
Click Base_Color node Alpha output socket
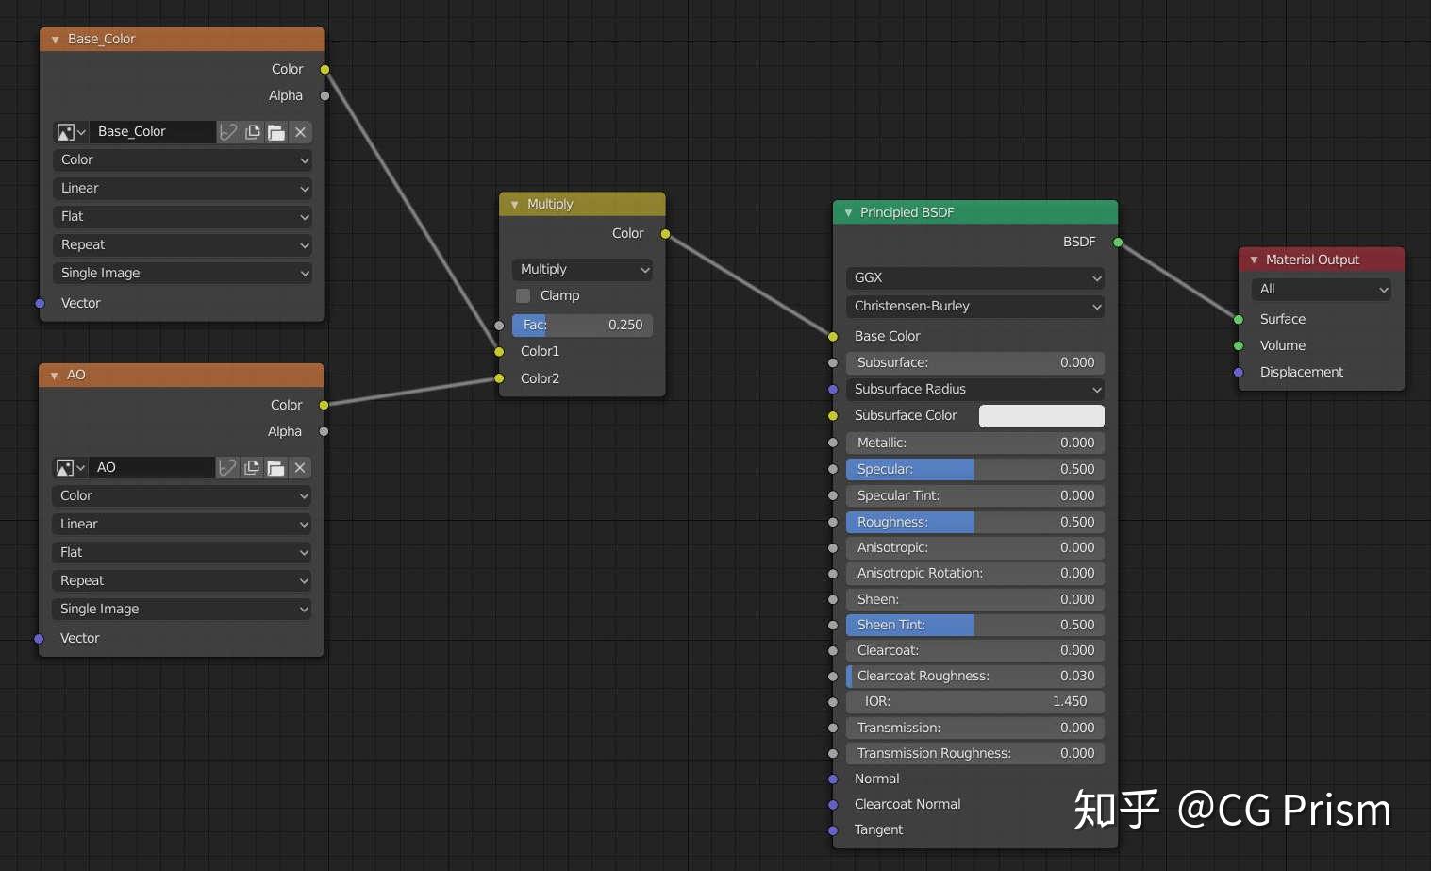[x=324, y=96]
